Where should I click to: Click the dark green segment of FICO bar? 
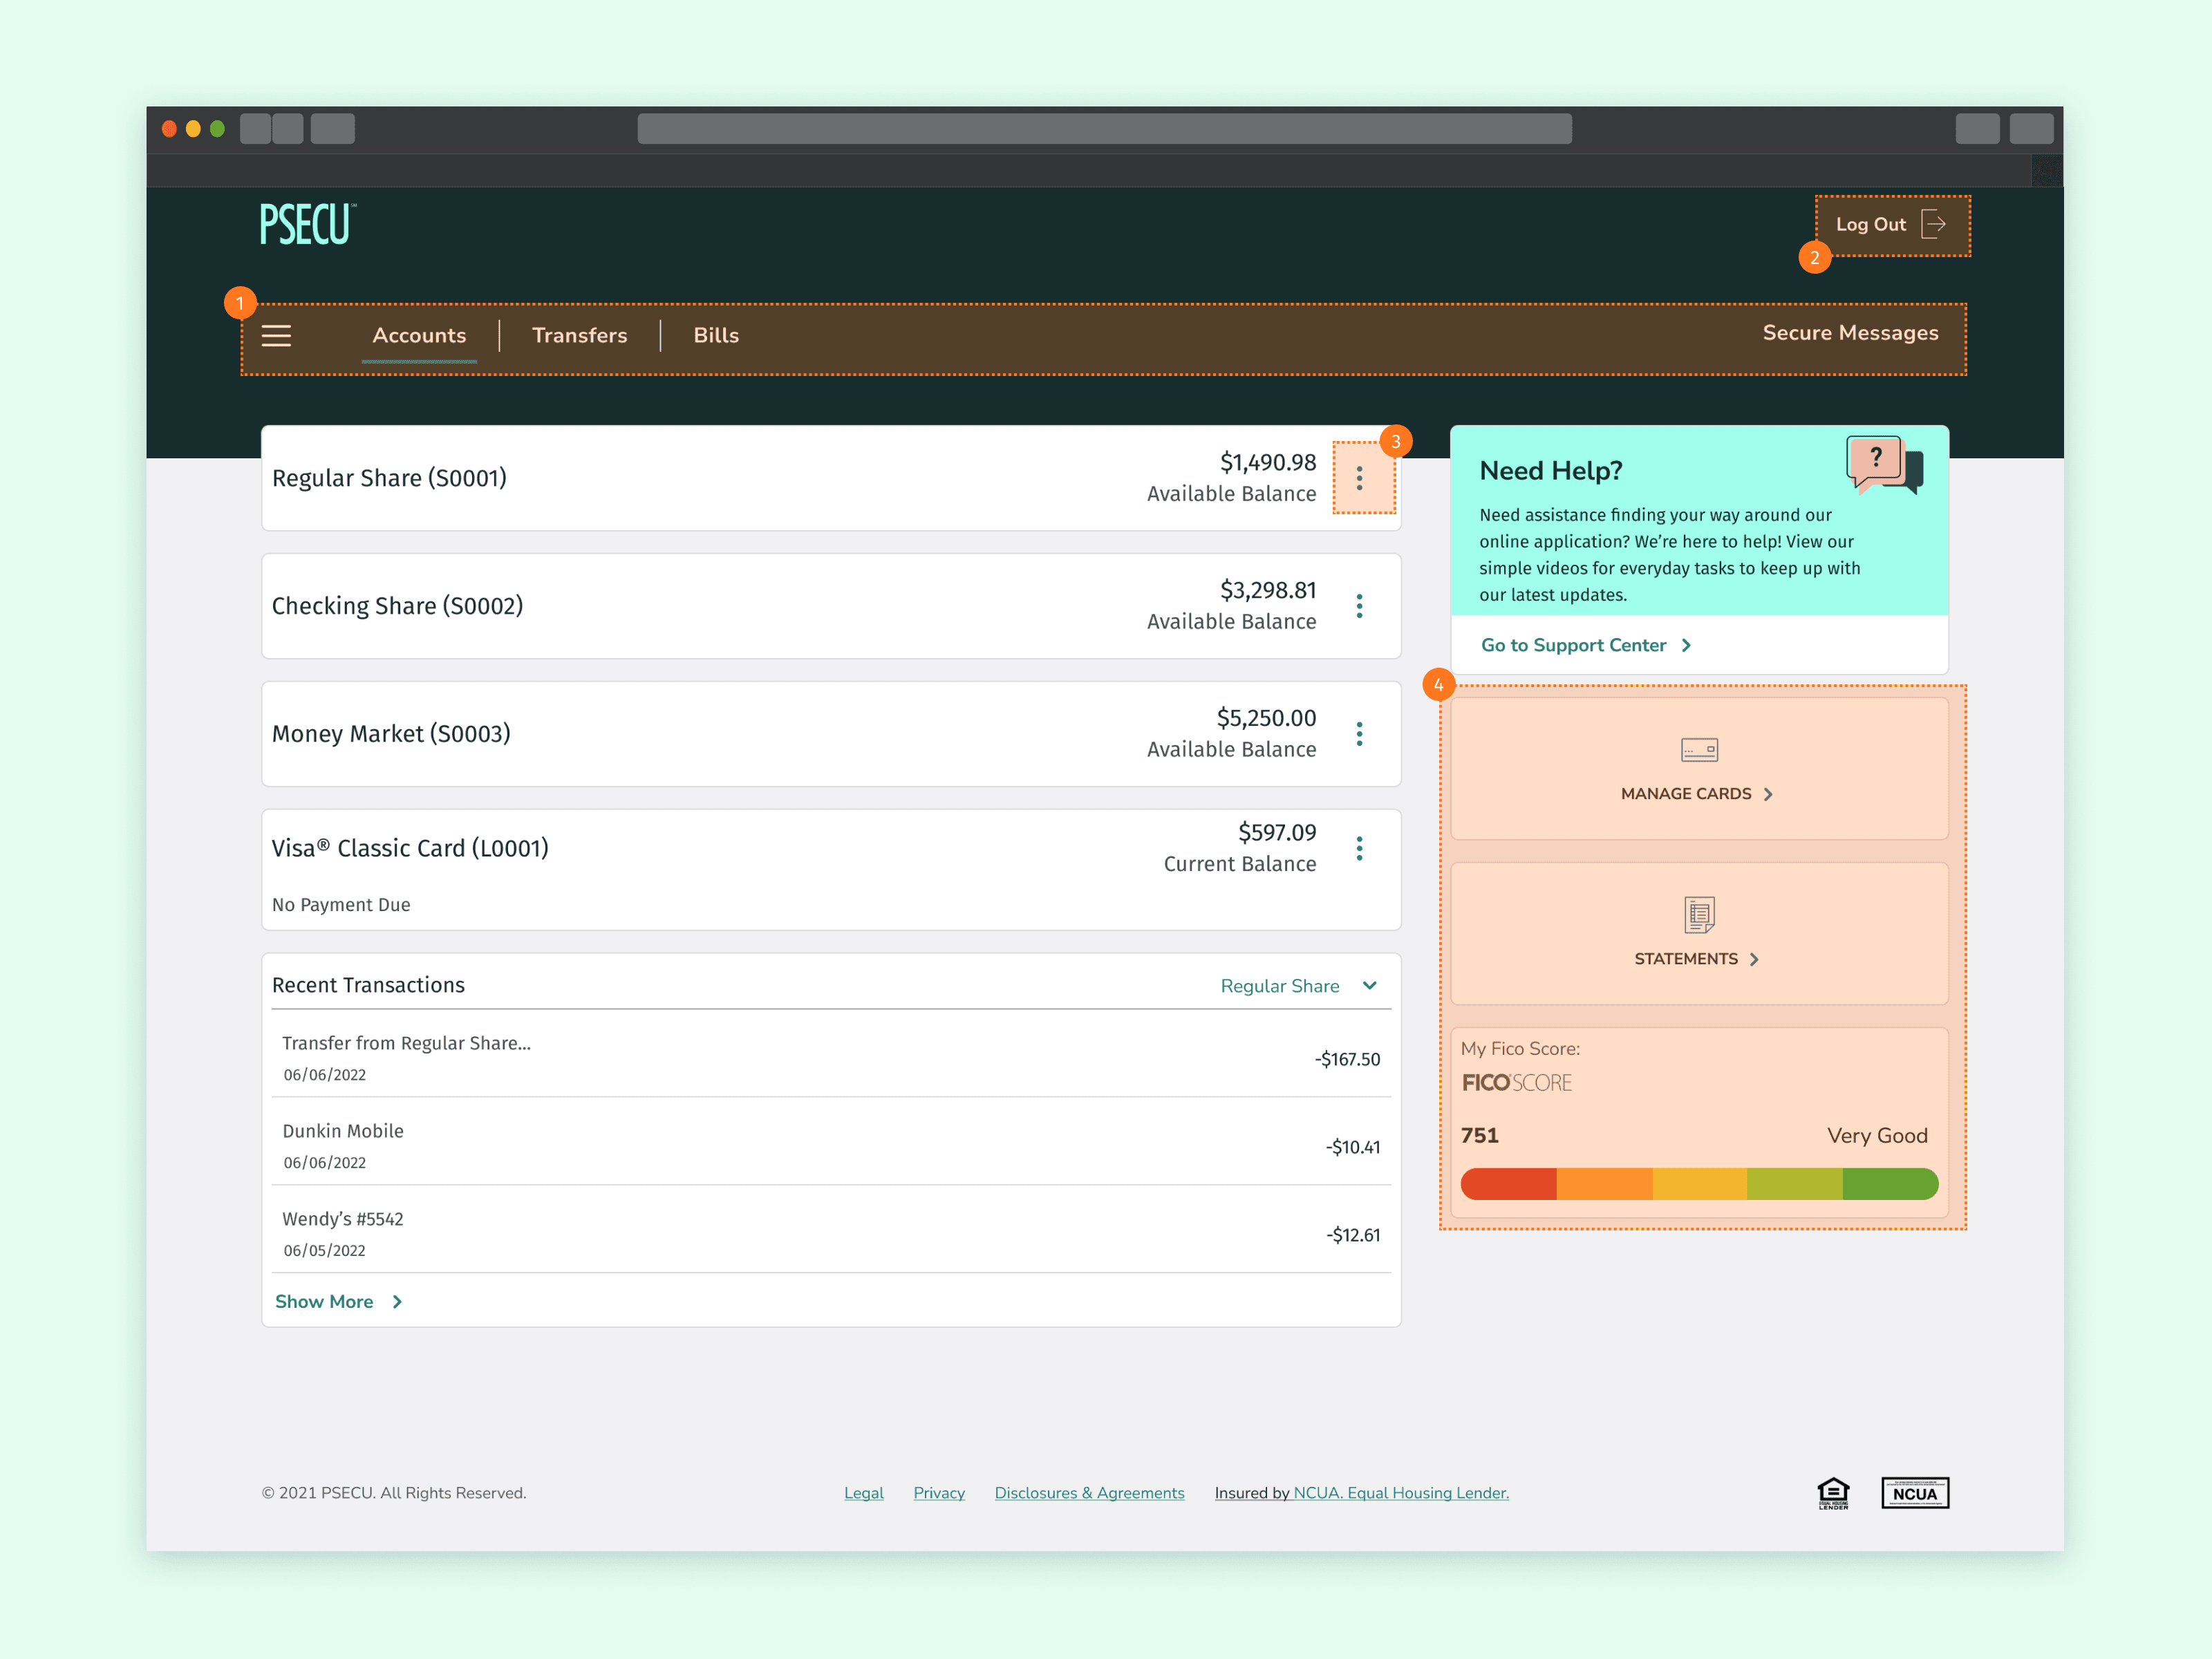[1890, 1184]
